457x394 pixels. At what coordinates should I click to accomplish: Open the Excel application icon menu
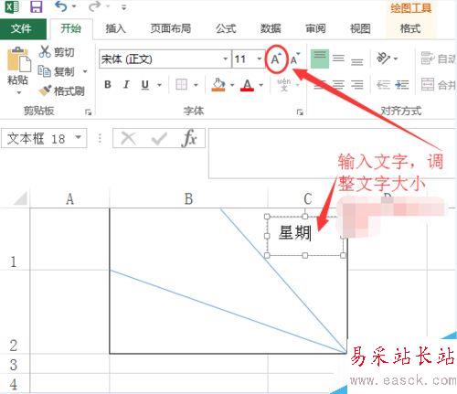(12, 6)
